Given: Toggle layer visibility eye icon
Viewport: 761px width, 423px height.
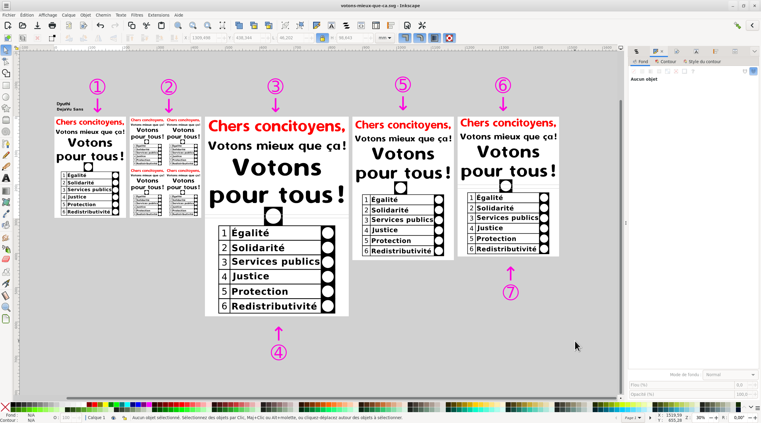Looking at the screenshot, I should point(114,418).
